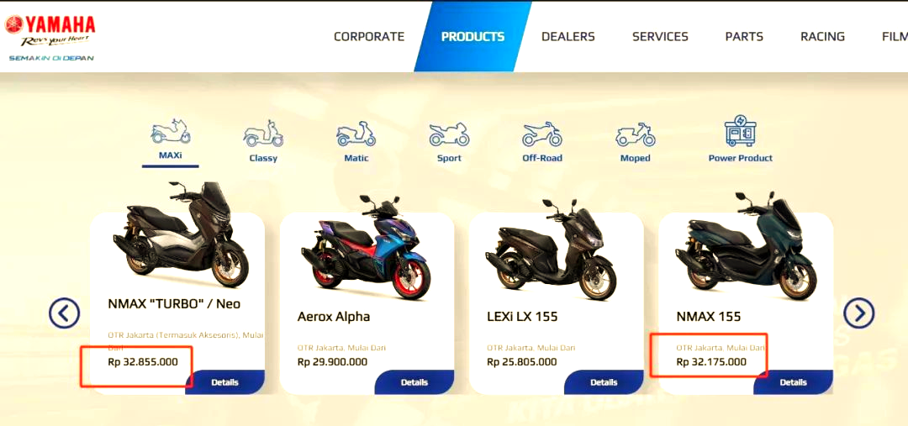Open the PARTS menu item

click(744, 36)
